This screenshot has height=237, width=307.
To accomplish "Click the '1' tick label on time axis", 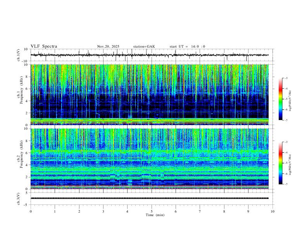I will (55, 211).
